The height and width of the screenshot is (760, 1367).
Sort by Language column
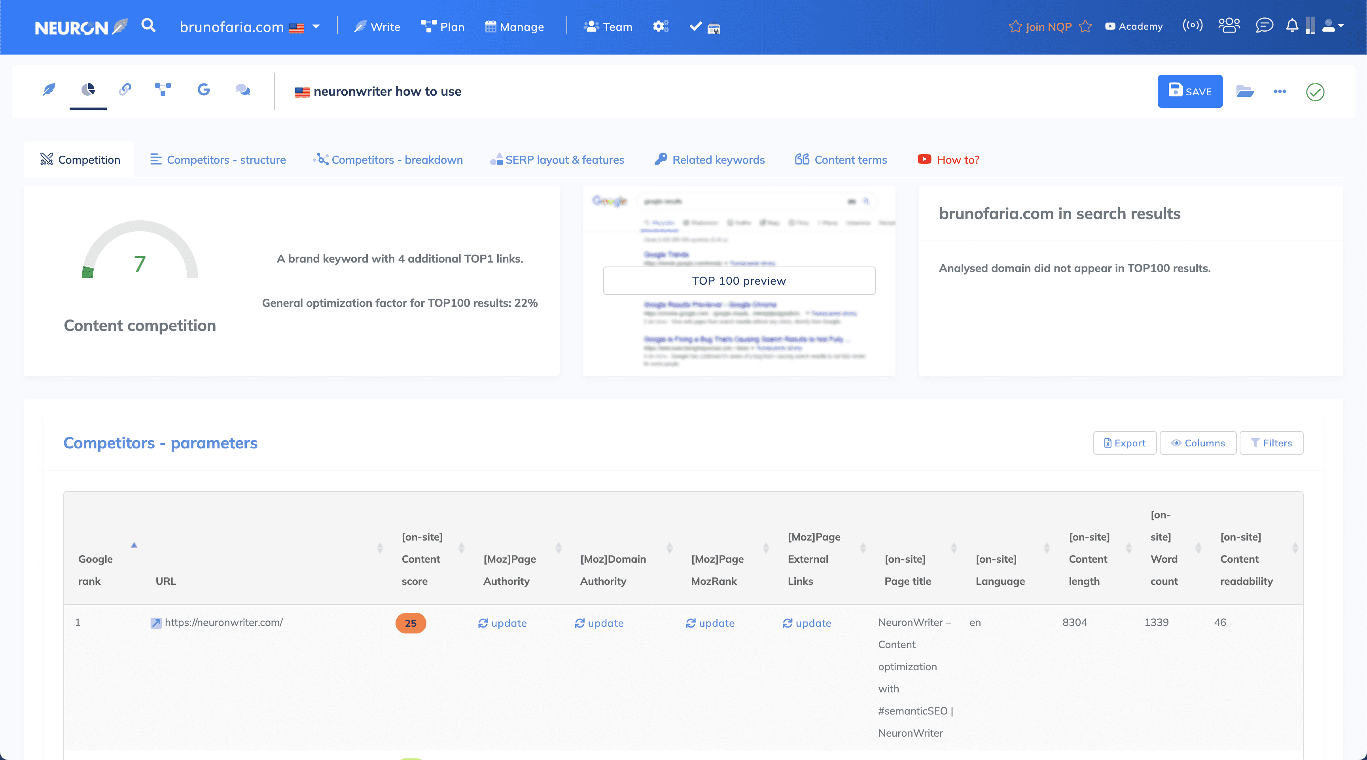pos(1008,548)
